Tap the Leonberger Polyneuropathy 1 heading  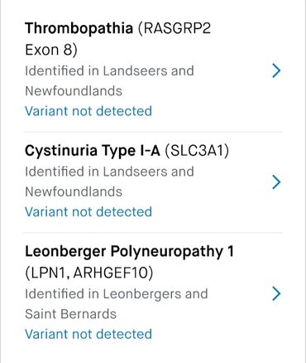(129, 252)
